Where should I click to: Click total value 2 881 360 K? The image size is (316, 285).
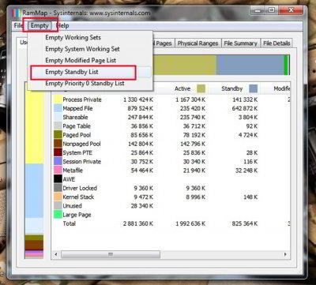coord(138,223)
